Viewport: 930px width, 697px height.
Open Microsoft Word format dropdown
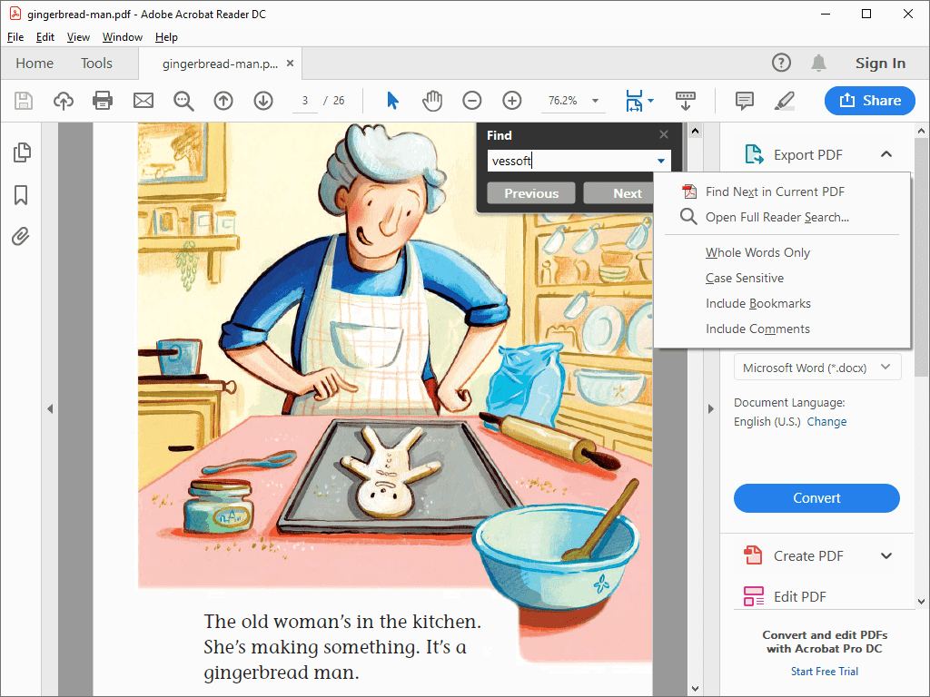coord(817,368)
